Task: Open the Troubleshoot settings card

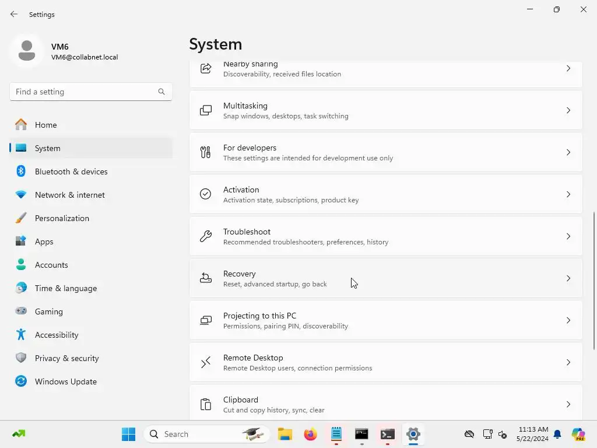Action: [386, 236]
